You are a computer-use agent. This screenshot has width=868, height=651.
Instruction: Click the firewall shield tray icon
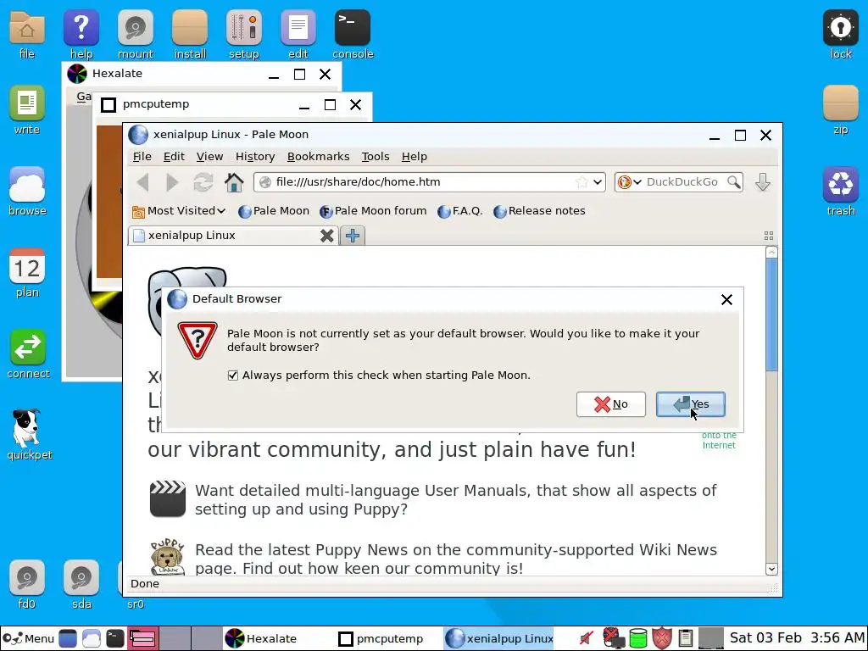coord(661,638)
